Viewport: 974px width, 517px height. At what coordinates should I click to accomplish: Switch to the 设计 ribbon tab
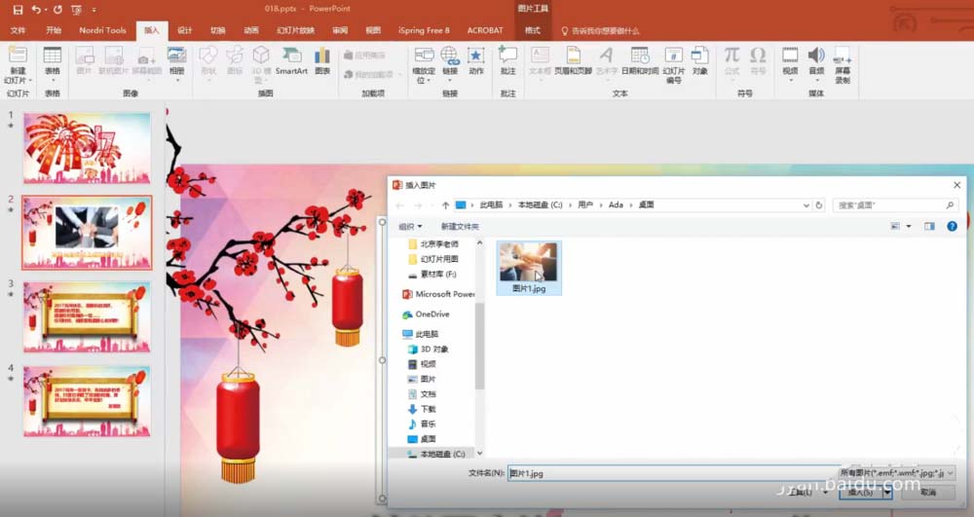(184, 30)
